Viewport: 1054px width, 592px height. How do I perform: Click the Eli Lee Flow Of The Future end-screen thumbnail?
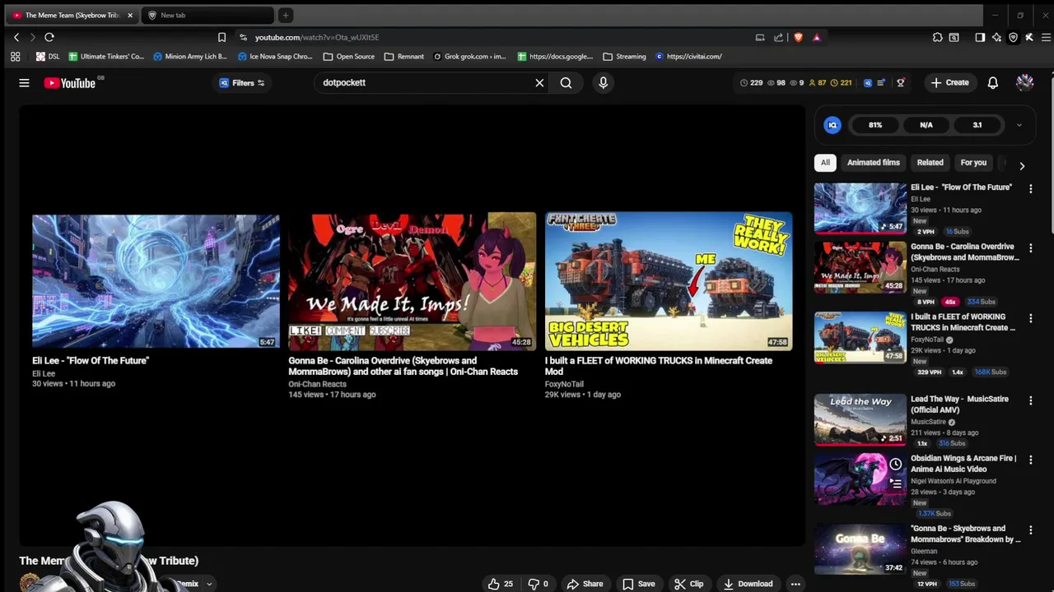[156, 282]
